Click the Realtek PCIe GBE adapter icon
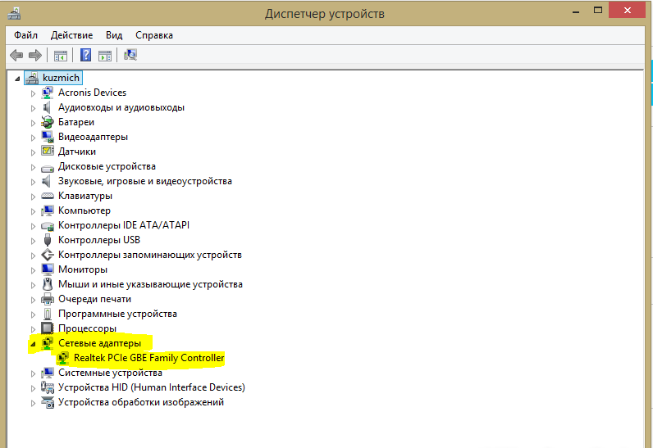 (x=63, y=358)
